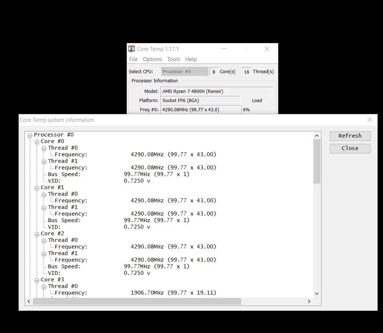
Task: Click the Platform field Socket FP6 (BGA)
Action: (x=200, y=101)
